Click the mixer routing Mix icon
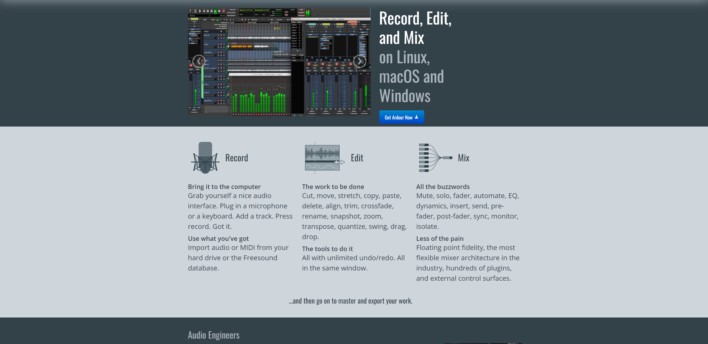Image resolution: width=708 pixels, height=344 pixels. pyautogui.click(x=435, y=158)
